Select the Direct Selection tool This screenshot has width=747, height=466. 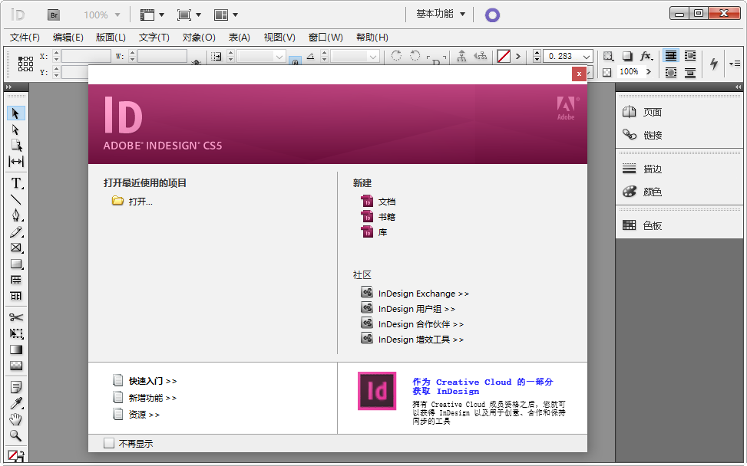pos(15,130)
